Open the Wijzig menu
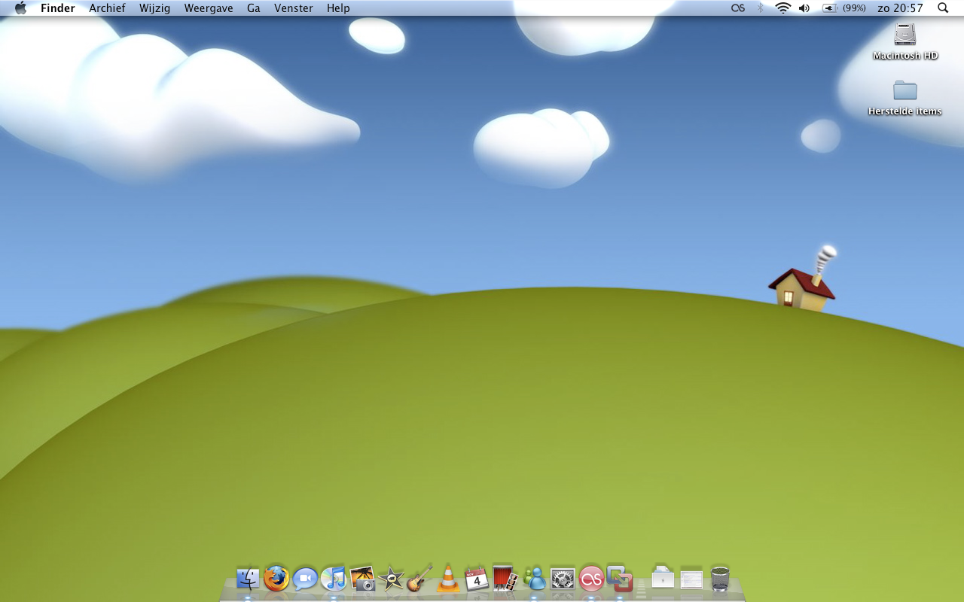964x602 pixels. point(154,8)
